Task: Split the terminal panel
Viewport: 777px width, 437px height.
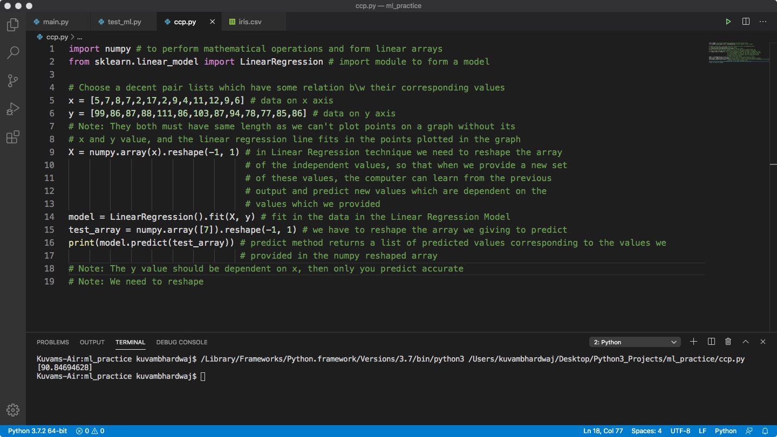Action: [x=711, y=342]
